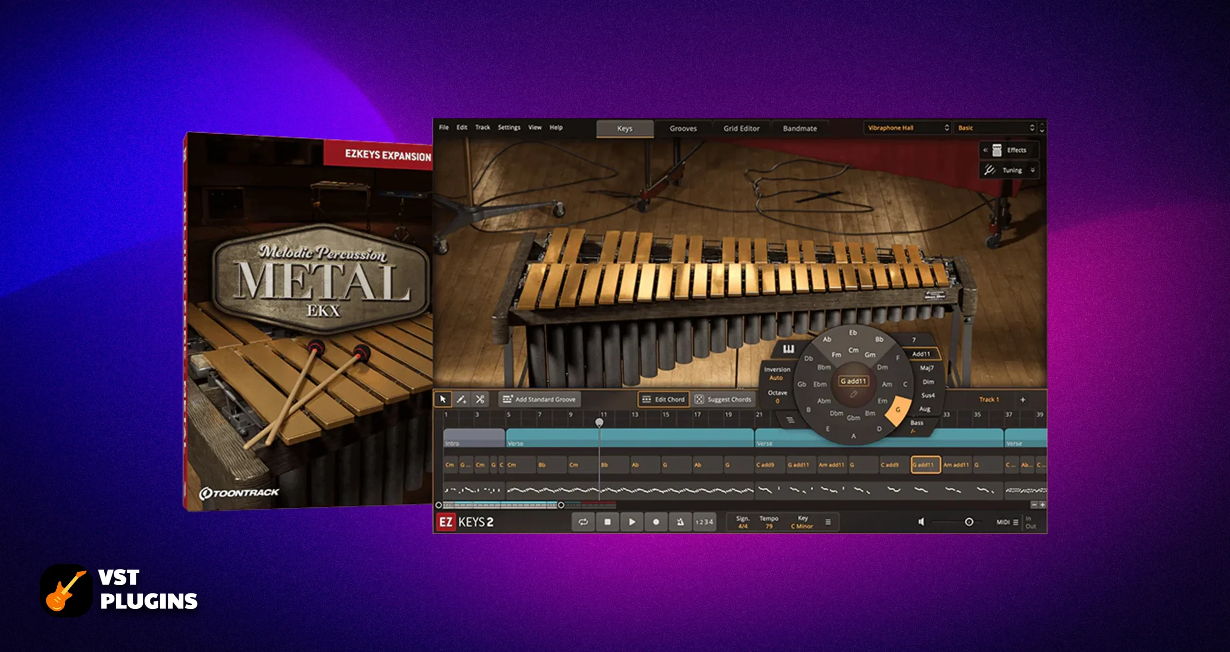Open the song settings list menu
1230x652 pixels.
(828, 522)
